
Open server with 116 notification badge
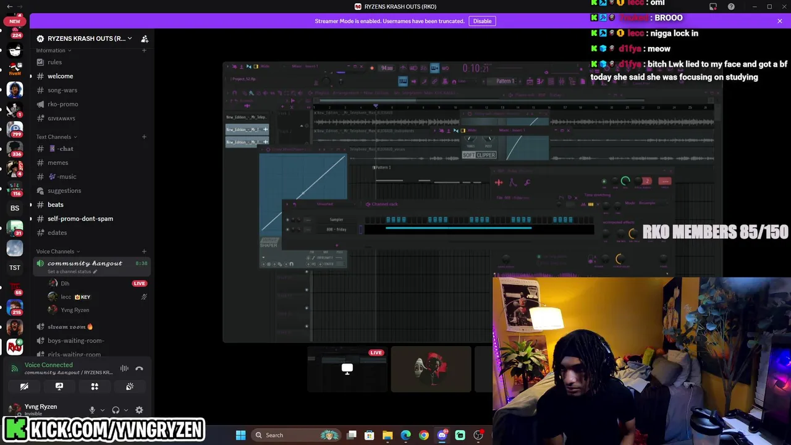(x=15, y=189)
